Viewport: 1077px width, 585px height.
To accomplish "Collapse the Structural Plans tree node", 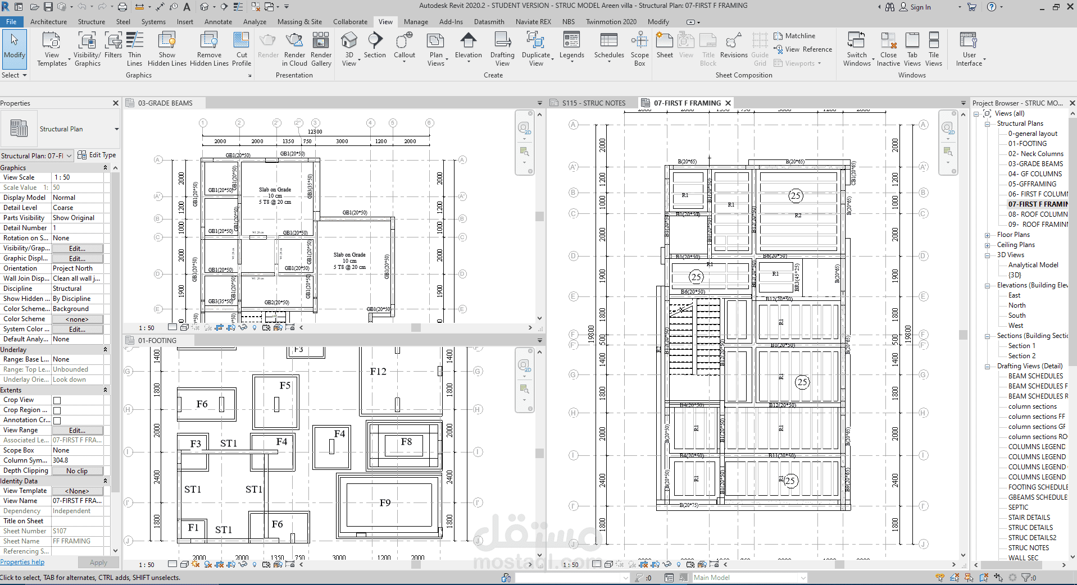I will coord(987,124).
